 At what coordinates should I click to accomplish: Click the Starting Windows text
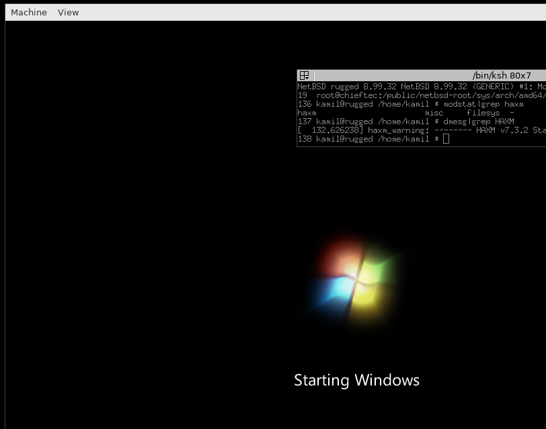(356, 380)
